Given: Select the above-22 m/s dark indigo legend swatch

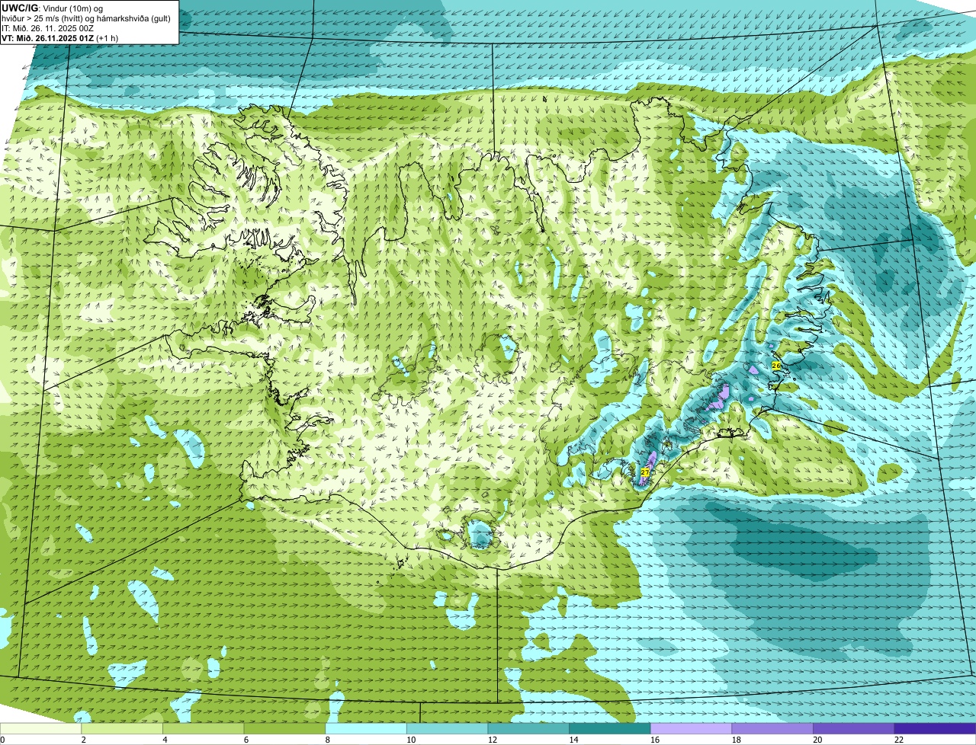Looking at the screenshot, I should (x=936, y=728).
